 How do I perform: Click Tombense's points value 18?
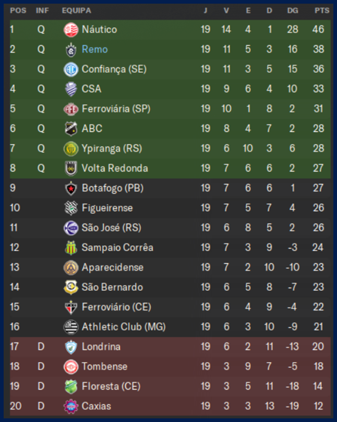click(318, 367)
